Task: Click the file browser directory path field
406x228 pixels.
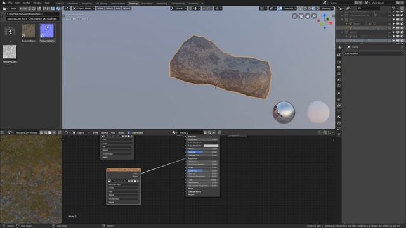Action: coord(32,14)
